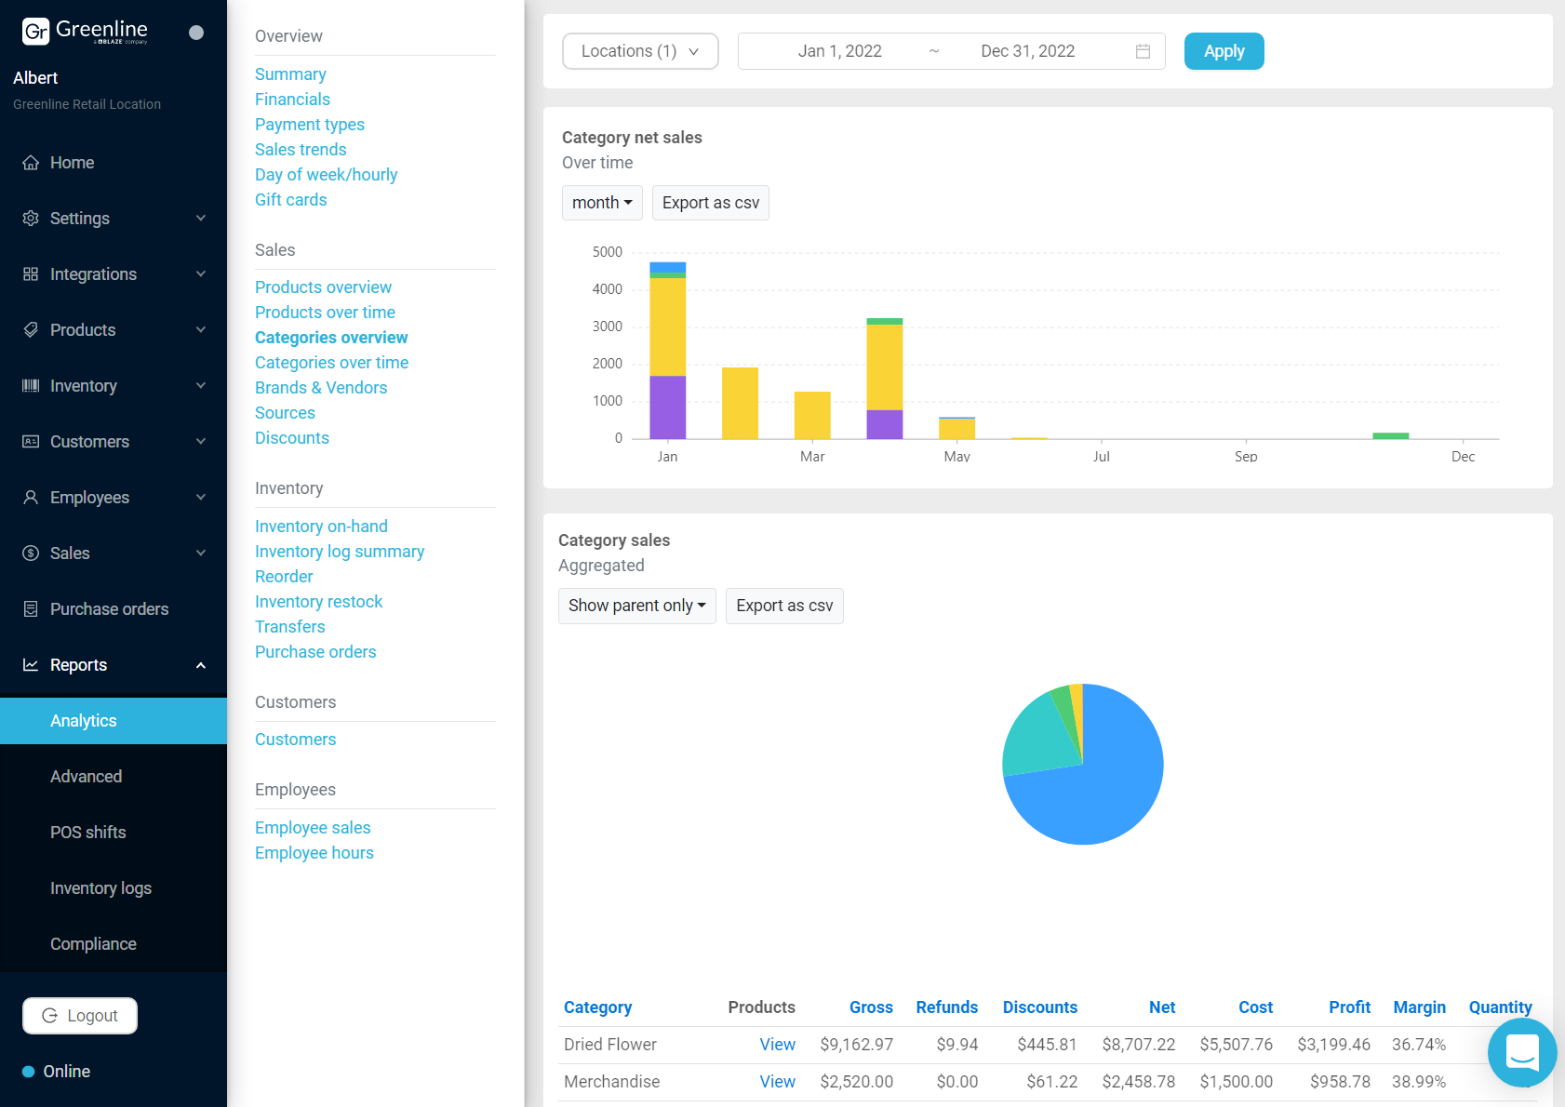1565x1107 pixels.
Task: Sort table by Gross column
Action: point(871,1007)
